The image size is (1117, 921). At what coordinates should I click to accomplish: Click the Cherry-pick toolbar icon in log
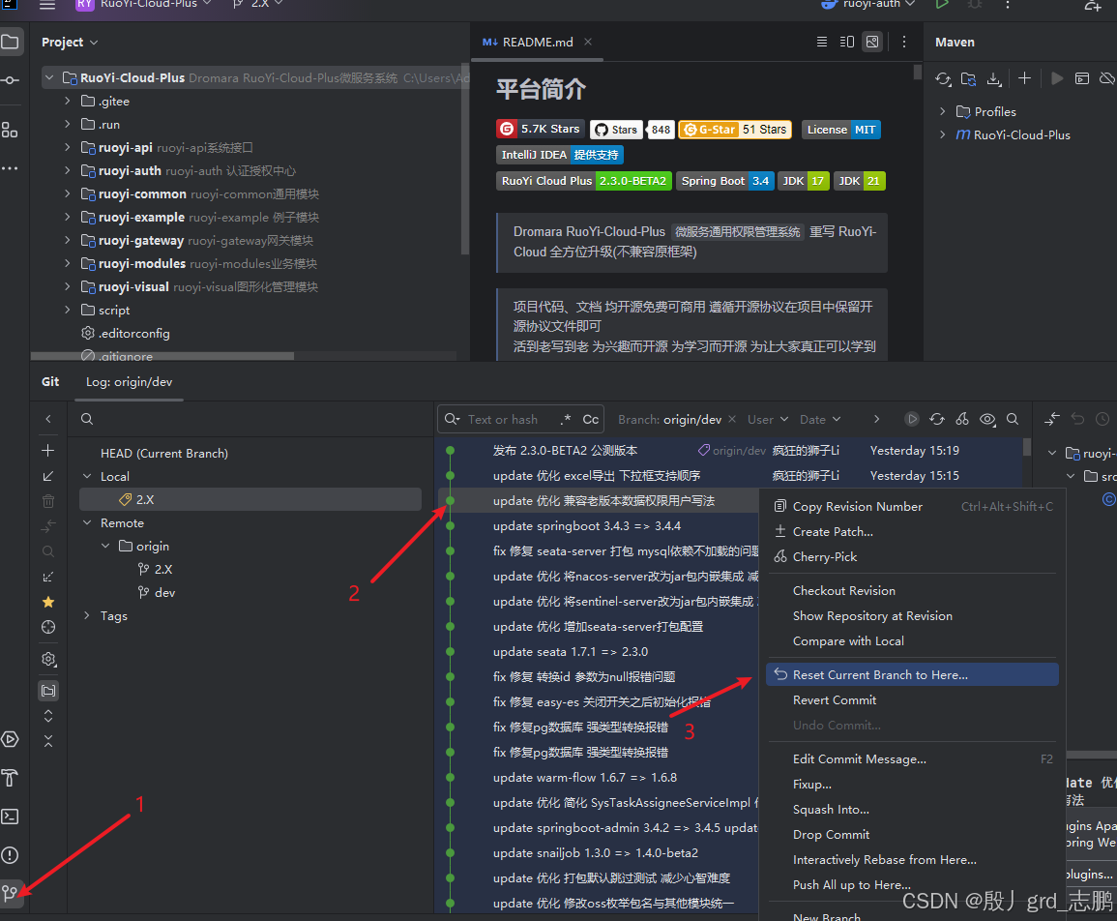click(961, 419)
